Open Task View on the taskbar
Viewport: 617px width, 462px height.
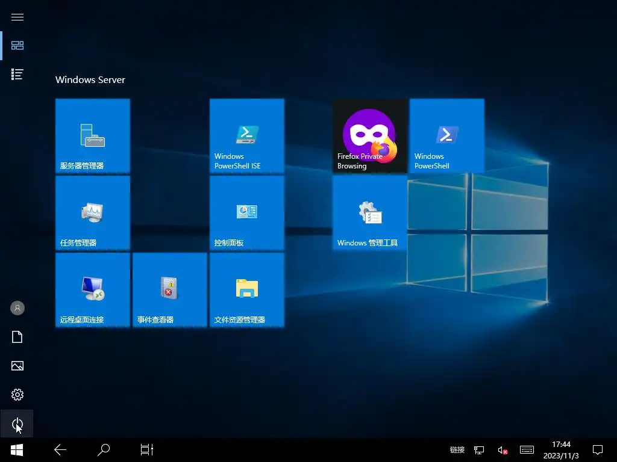point(147,450)
